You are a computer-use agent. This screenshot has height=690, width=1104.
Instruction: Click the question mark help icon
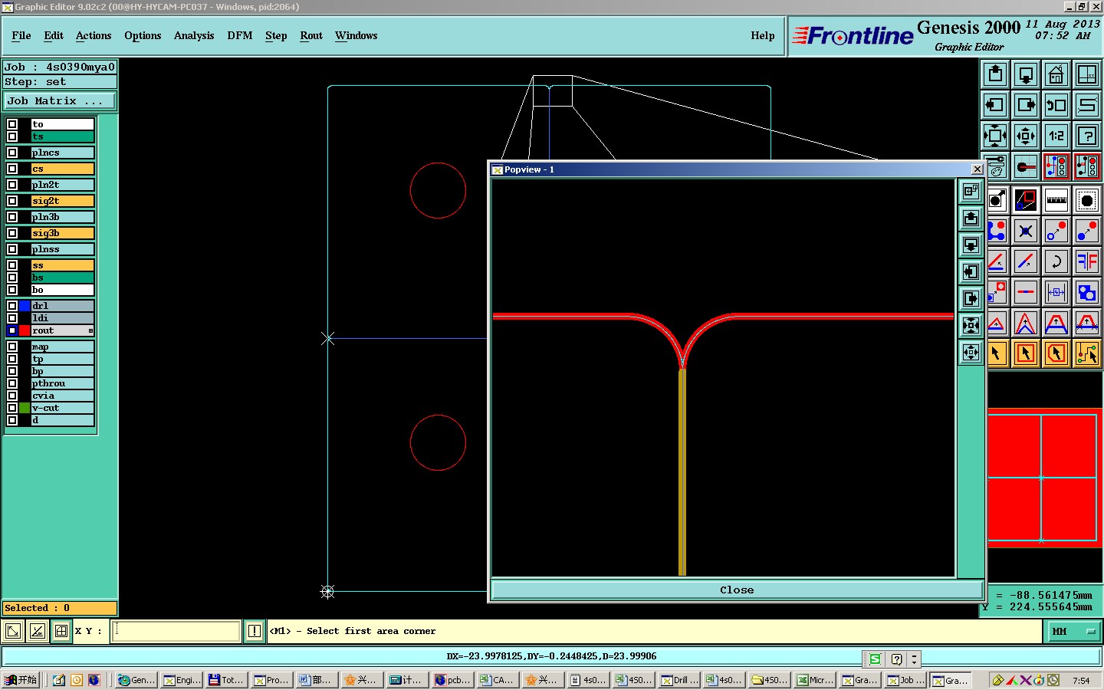pyautogui.click(x=1087, y=136)
